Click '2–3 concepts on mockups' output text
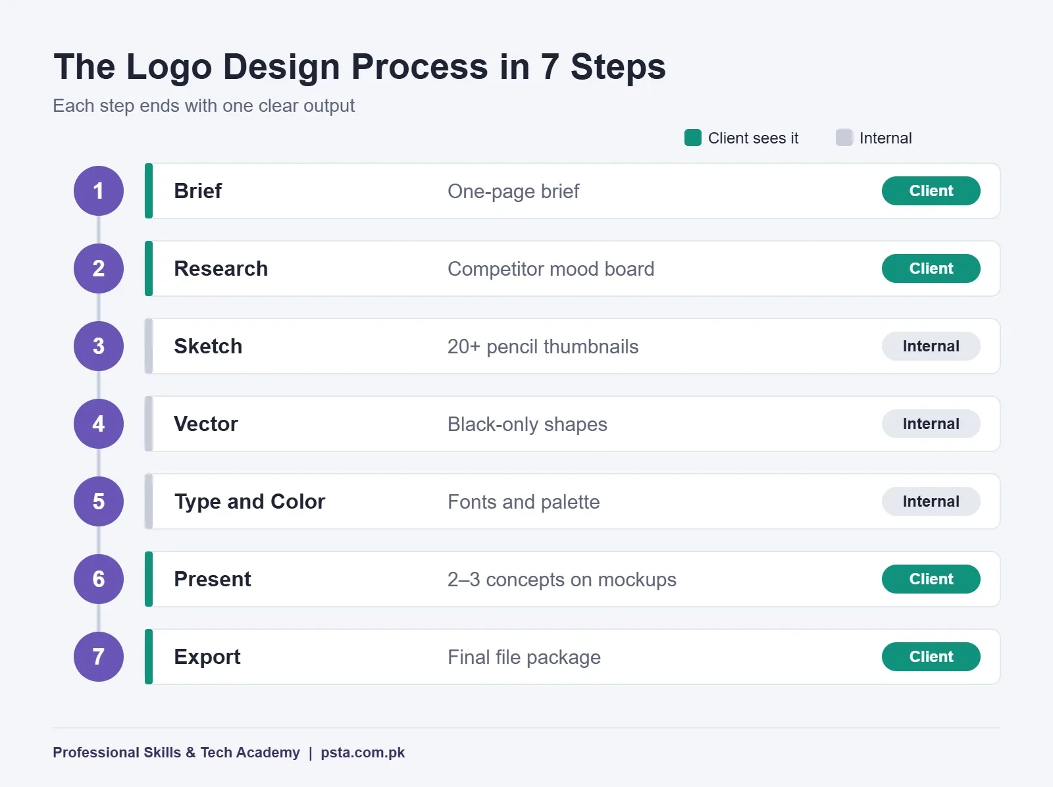The width and height of the screenshot is (1053, 787). pyautogui.click(x=562, y=580)
